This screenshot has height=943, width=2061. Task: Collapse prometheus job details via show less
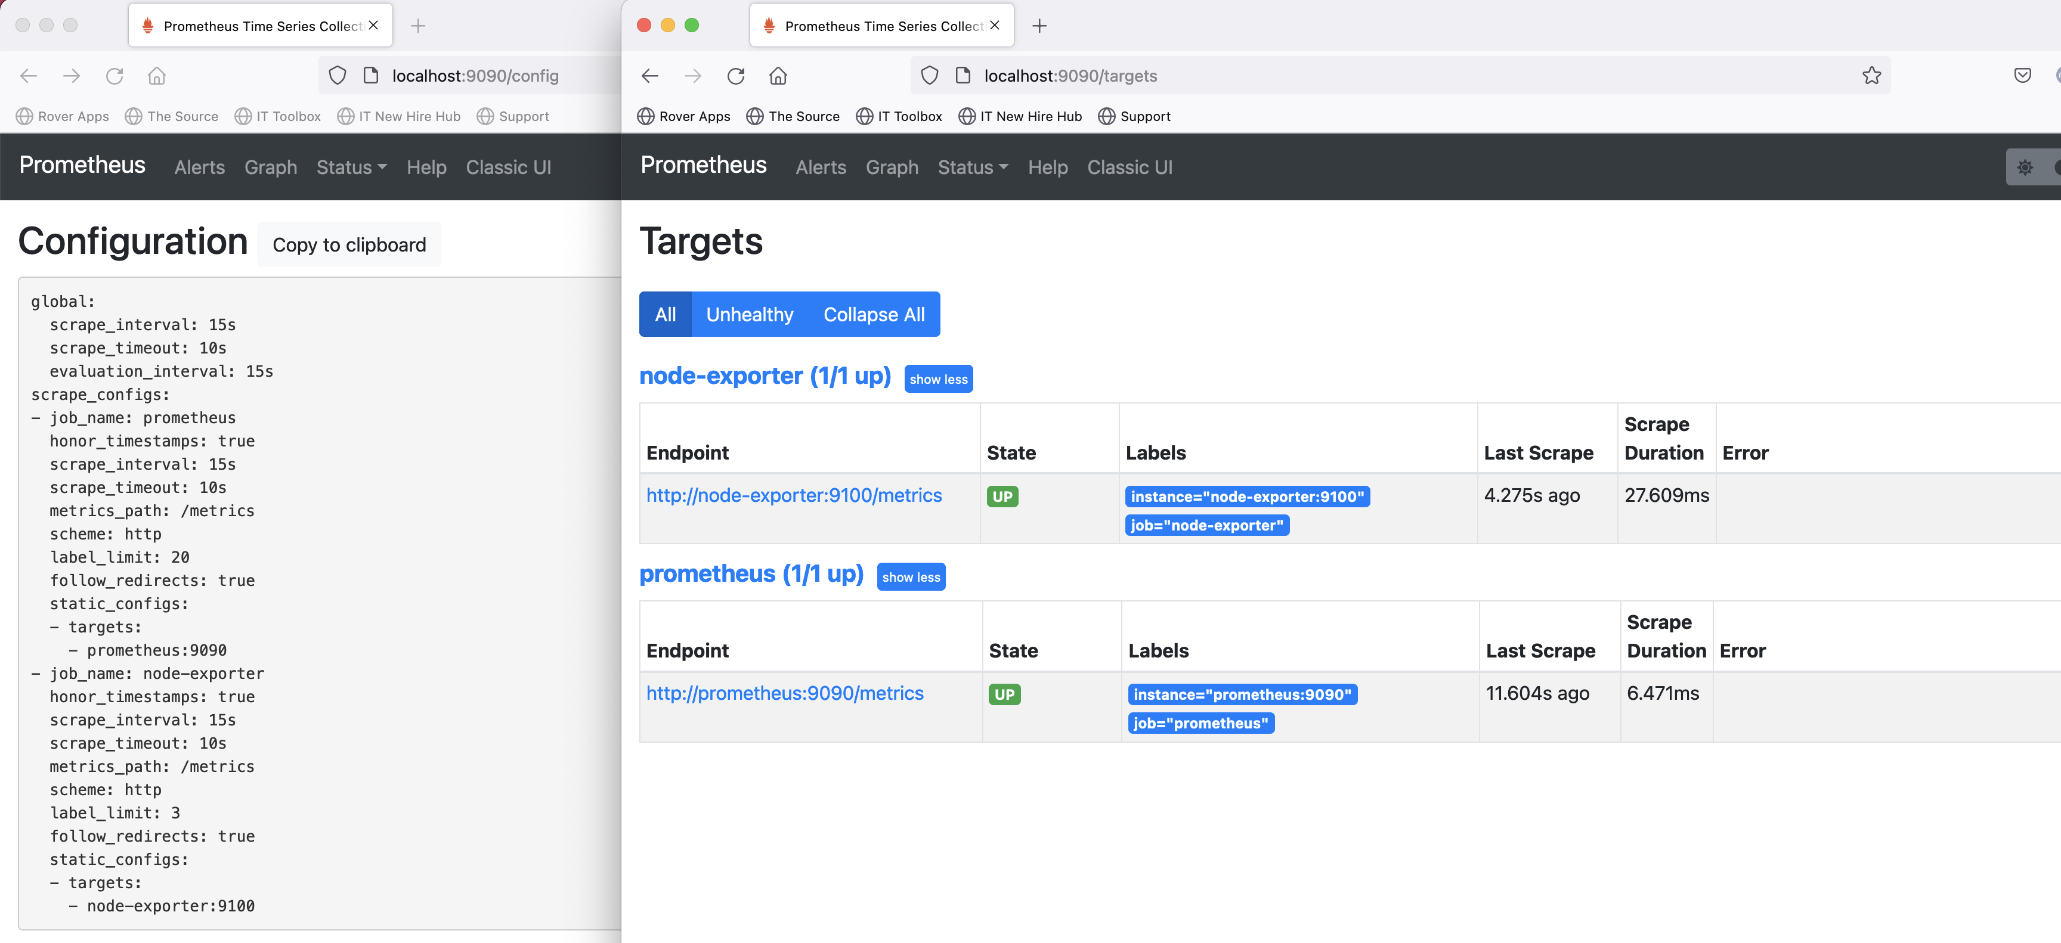[911, 576]
